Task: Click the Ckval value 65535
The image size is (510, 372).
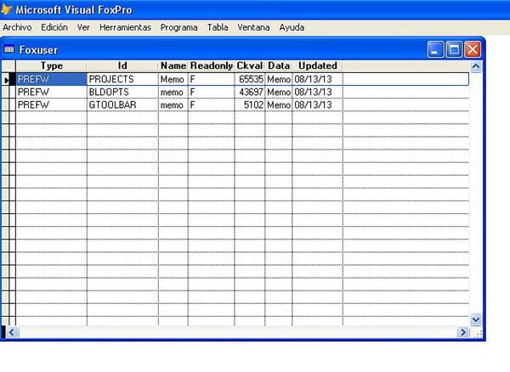Action: point(249,79)
